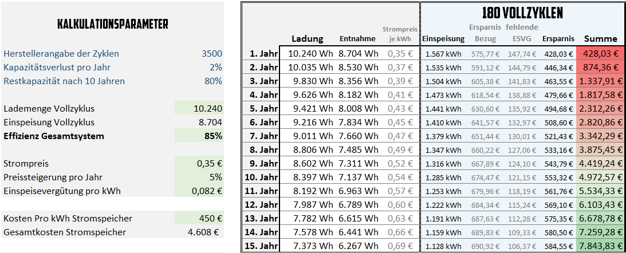Click the Kapazitätsverlust pro Jahr 2% value
The height and width of the screenshot is (253, 626).
(x=215, y=68)
